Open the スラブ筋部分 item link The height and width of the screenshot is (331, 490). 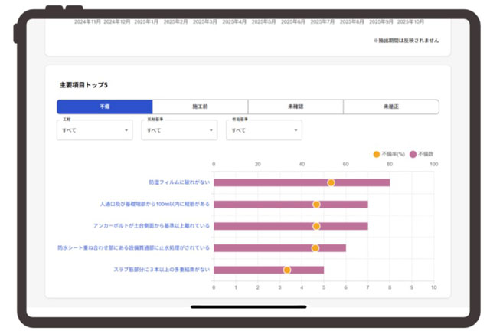tap(162, 270)
